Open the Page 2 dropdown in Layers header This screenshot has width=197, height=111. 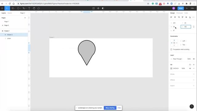coord(23,13)
